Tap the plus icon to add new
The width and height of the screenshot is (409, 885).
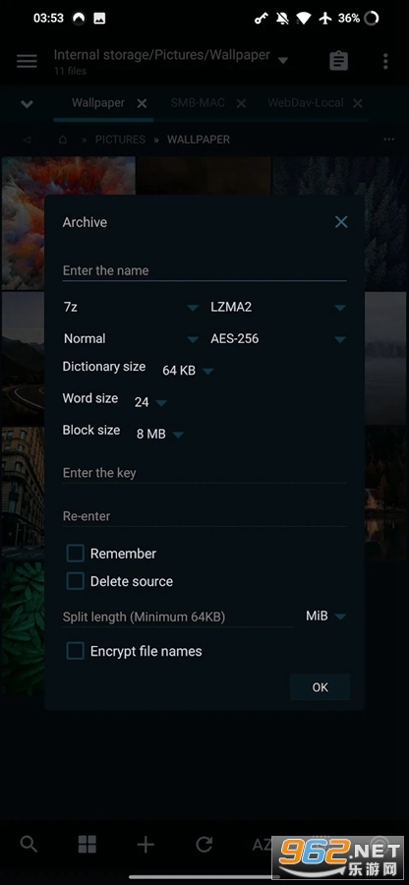pyautogui.click(x=146, y=845)
